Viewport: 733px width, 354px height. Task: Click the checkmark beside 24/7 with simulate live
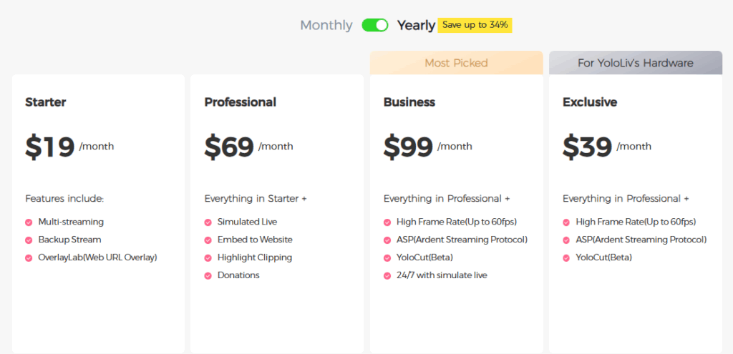pos(387,276)
